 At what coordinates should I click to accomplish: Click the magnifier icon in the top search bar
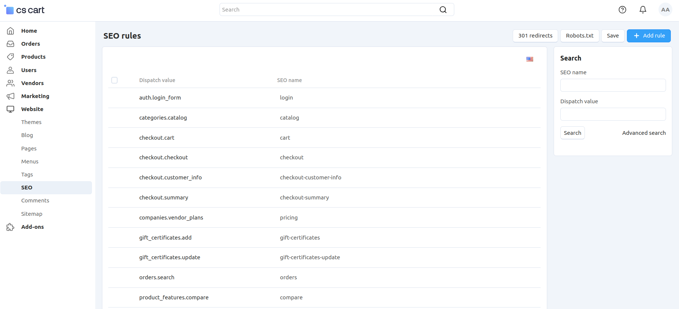(443, 10)
